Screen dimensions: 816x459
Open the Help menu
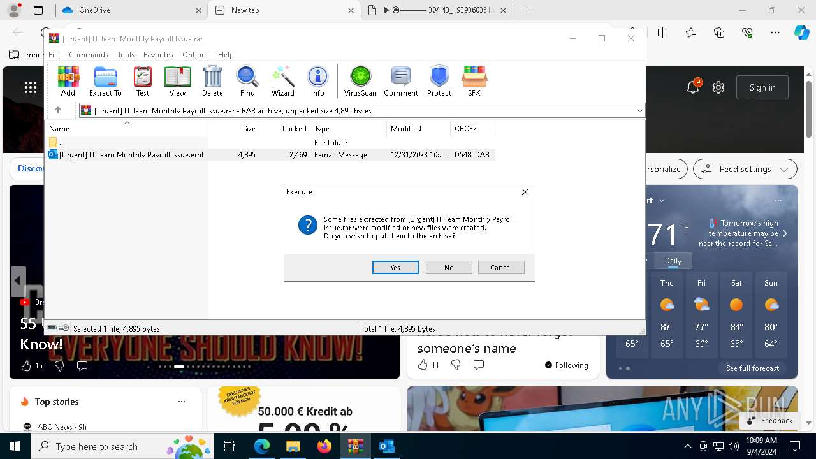point(226,55)
